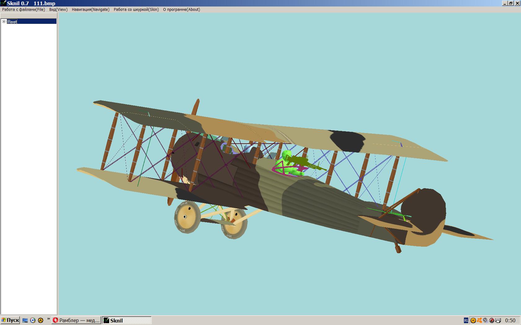
Task: Click the speaker volume tray icon
Action: tap(485, 321)
